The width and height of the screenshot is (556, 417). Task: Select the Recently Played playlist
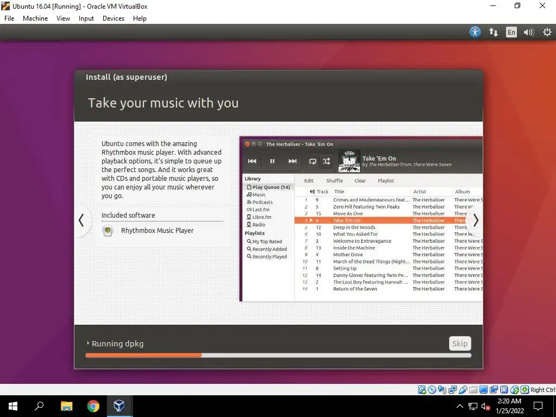point(267,257)
